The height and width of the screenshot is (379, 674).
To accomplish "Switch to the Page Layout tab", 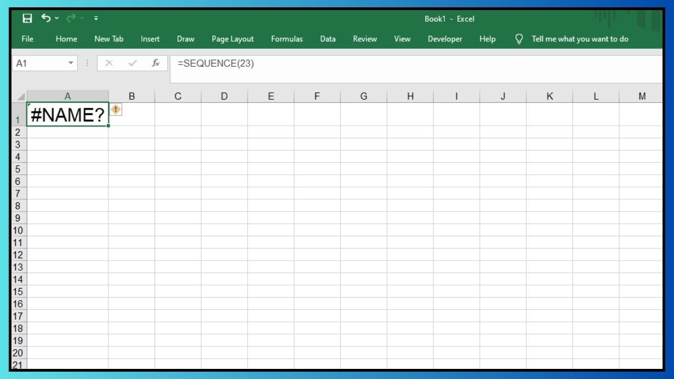I will coord(233,39).
